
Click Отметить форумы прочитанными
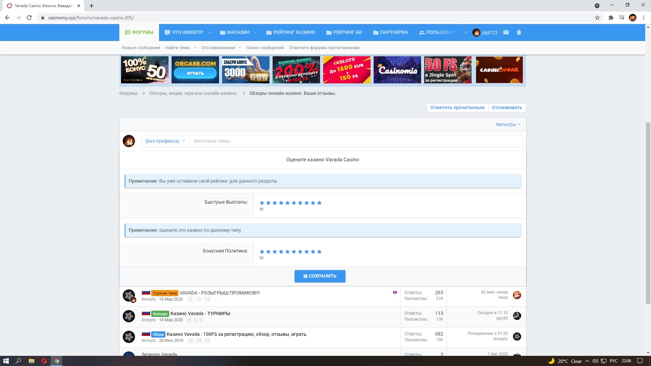[x=324, y=48]
